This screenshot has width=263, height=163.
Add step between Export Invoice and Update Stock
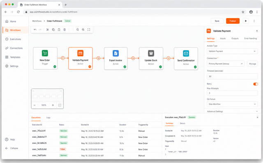click(x=133, y=58)
